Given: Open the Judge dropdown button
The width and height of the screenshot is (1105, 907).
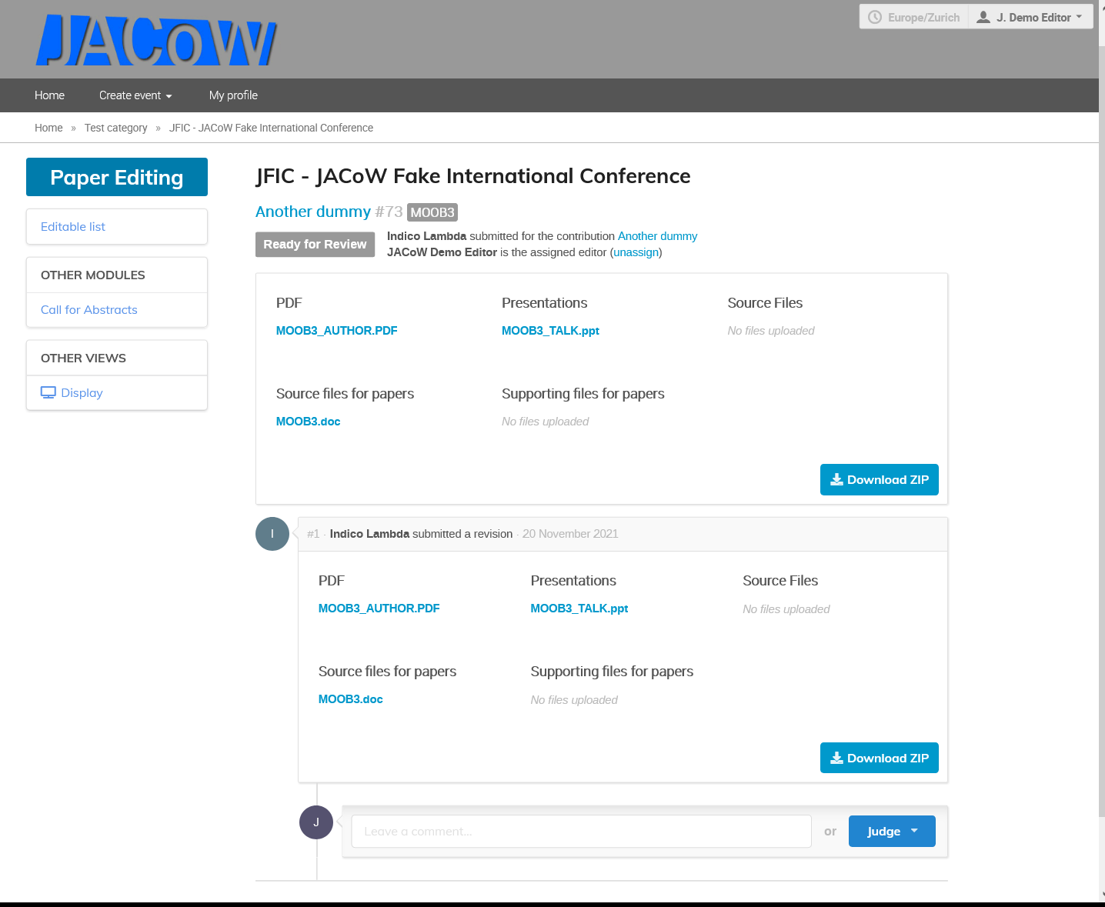Looking at the screenshot, I should 892,831.
